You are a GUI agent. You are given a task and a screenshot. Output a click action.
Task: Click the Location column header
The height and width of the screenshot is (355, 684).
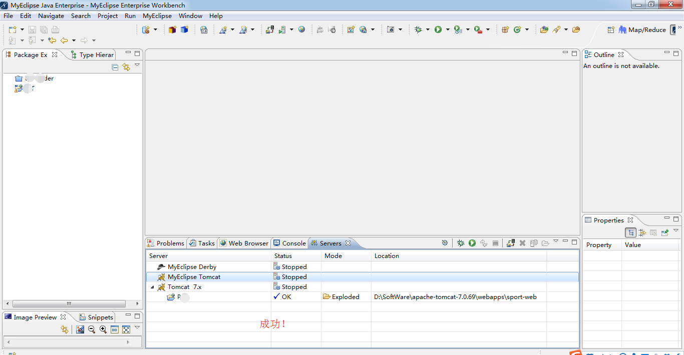point(459,255)
